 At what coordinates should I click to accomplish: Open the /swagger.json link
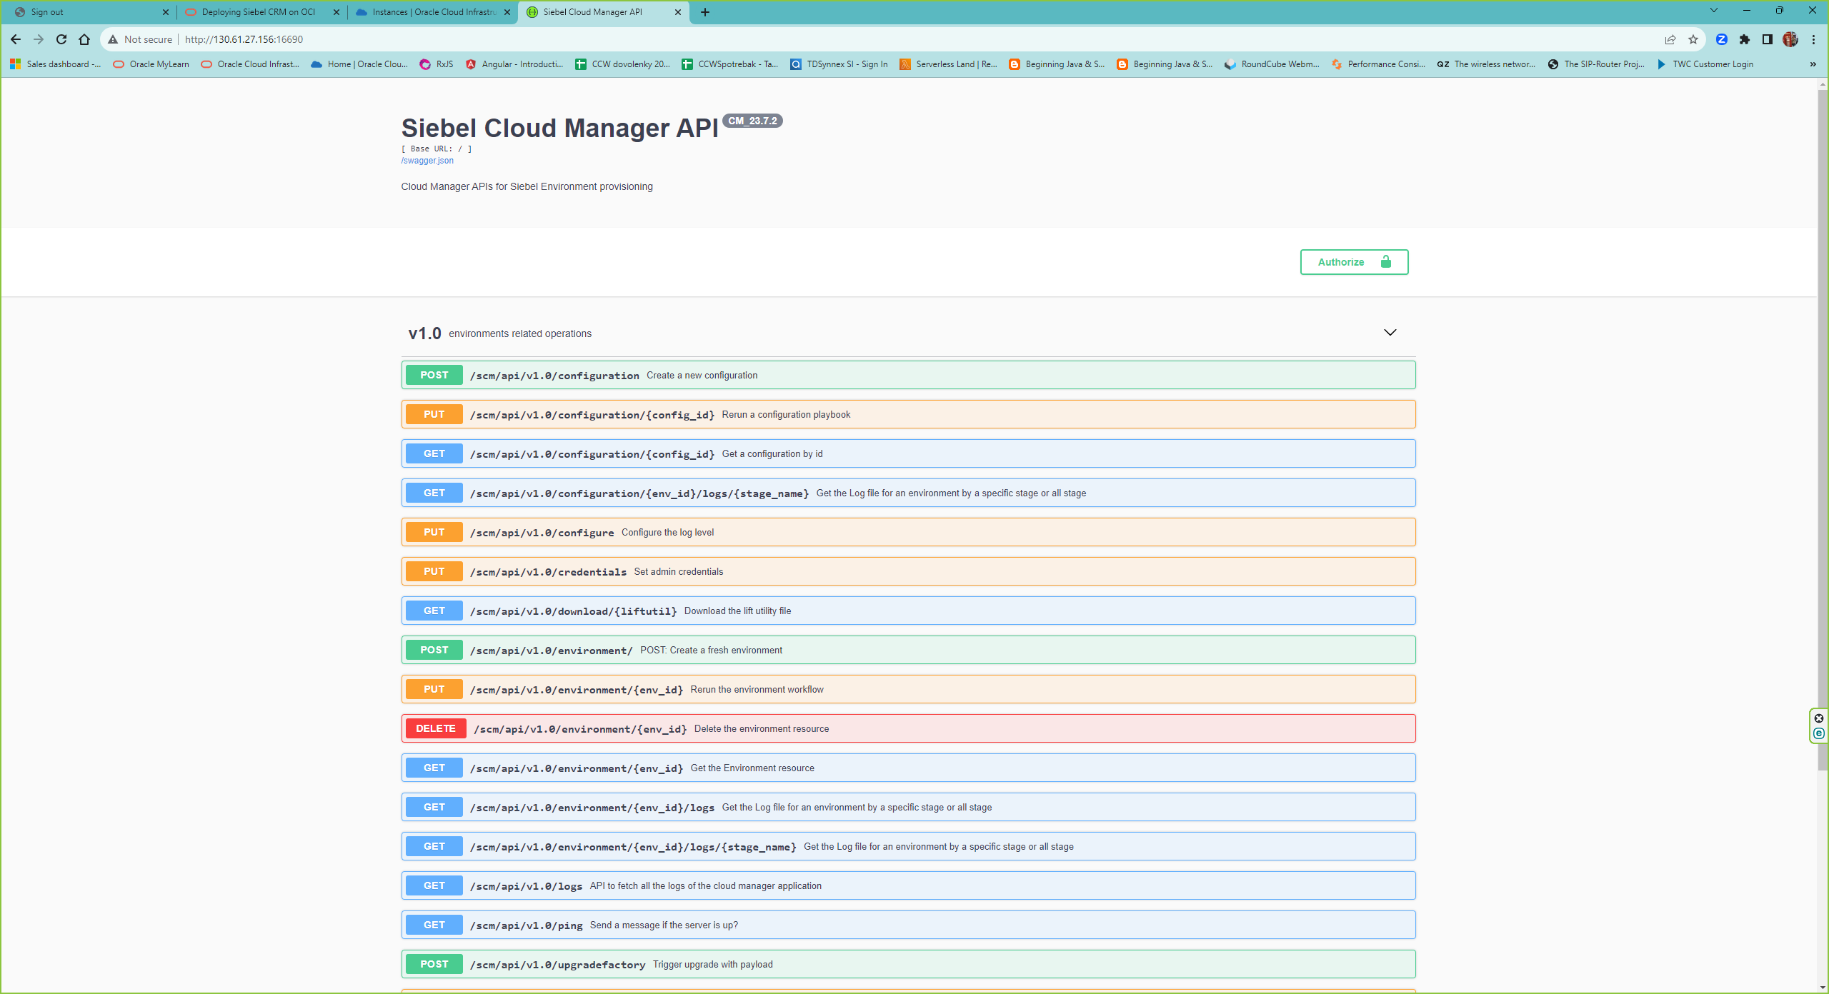click(427, 161)
